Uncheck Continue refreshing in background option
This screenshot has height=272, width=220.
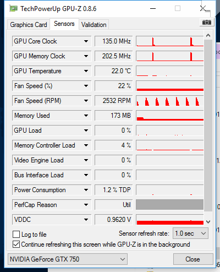(x=16, y=244)
